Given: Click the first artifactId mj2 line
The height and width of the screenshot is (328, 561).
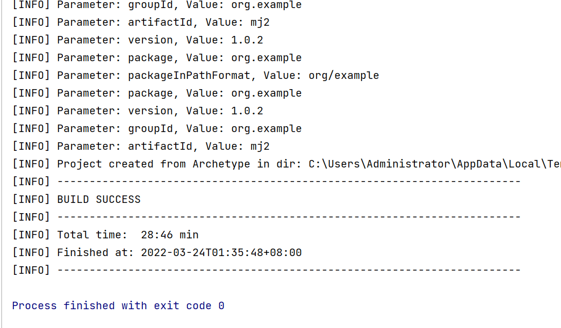Looking at the screenshot, I should point(141,22).
